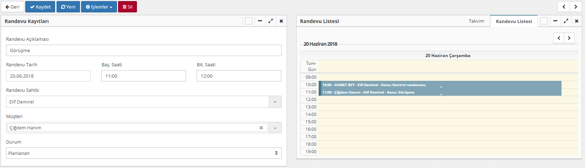Collapse the Randevu Kayıtları panel
Screen dimensions: 585x168
[260, 21]
